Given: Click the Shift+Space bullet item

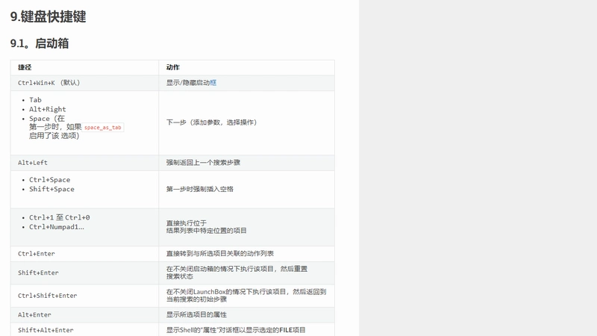Looking at the screenshot, I should (x=51, y=190).
